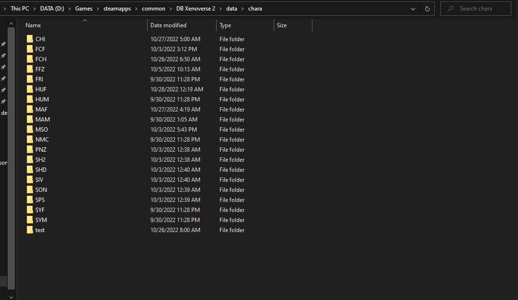
Task: Select date 10/27/2022 4:19 AM
Action: pyautogui.click(x=175, y=110)
